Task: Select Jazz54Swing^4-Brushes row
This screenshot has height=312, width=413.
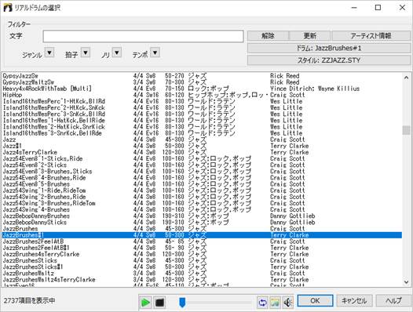Action: click(x=202, y=209)
